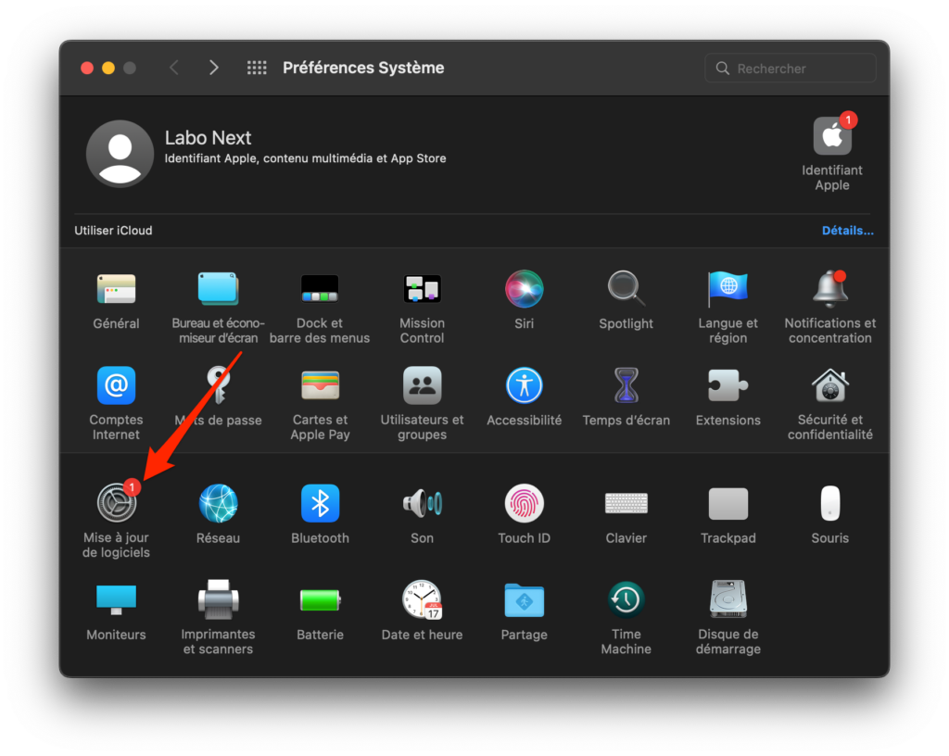Open Disque de démarrage pane
This screenshot has height=756, width=949.
coord(728,600)
